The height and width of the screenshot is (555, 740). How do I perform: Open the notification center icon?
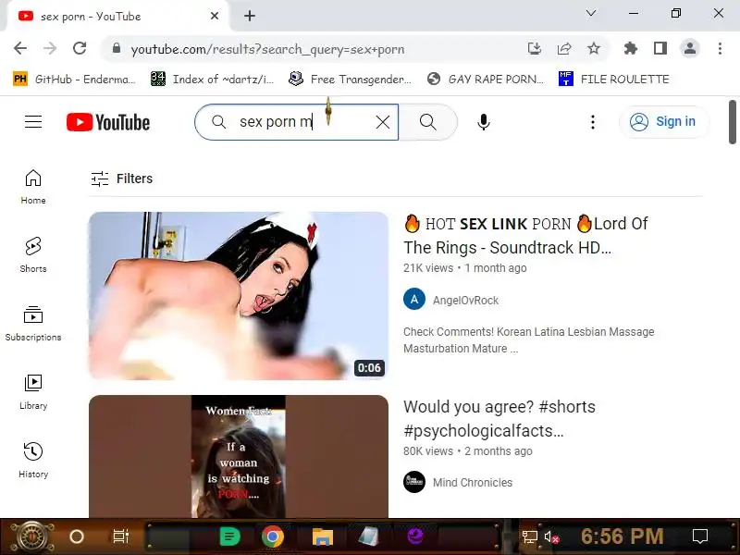[x=700, y=536]
